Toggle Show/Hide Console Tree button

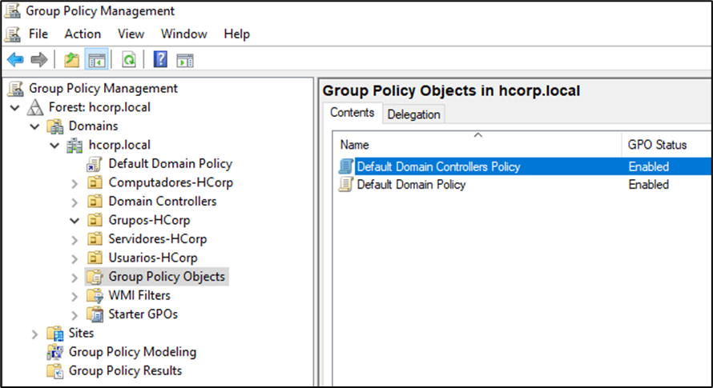96,60
